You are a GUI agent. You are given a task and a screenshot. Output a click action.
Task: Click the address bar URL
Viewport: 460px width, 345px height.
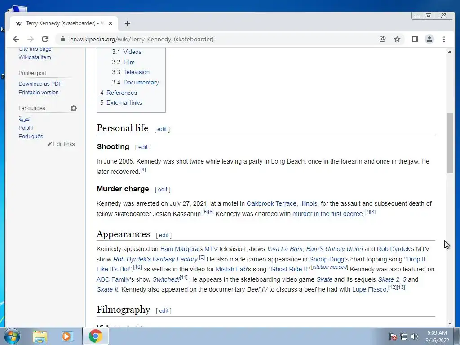(x=142, y=39)
